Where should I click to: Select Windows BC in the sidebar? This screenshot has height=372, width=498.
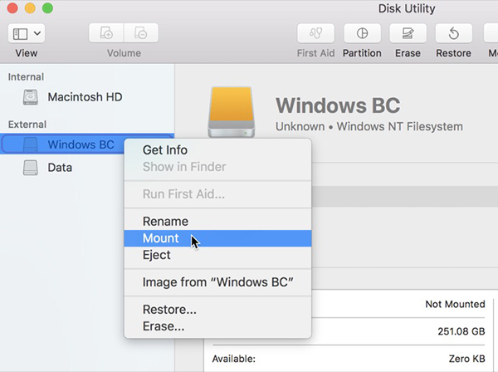pos(80,144)
